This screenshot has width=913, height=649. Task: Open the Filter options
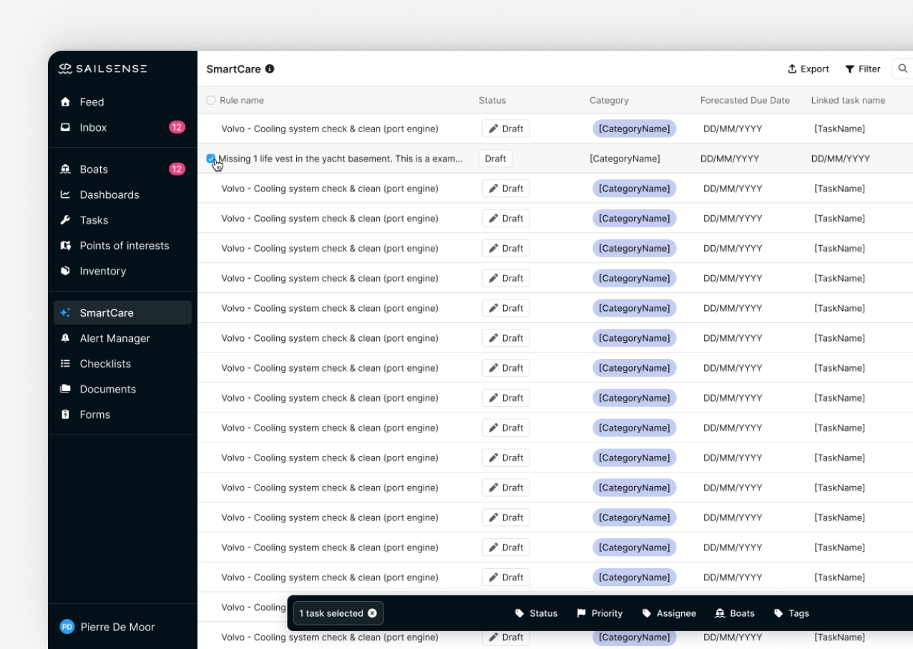(863, 69)
